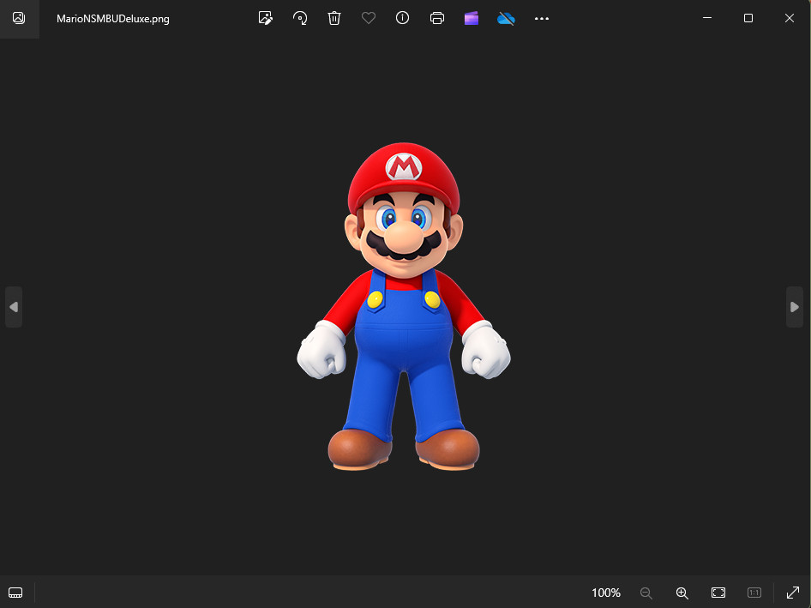Go to the previous image arrow
Viewport: 811px width, 608px height.
click(14, 307)
